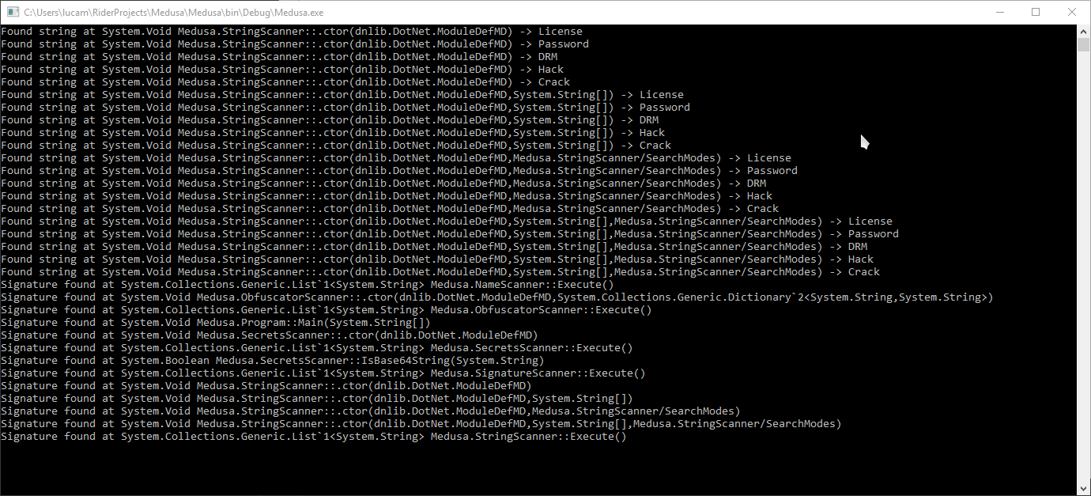Click "Password" after ctor(dnlib.DotNet.ModuleDefMD,System.String[])

(x=665, y=108)
